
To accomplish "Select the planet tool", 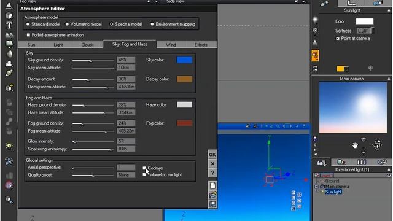I will click(x=9, y=73).
